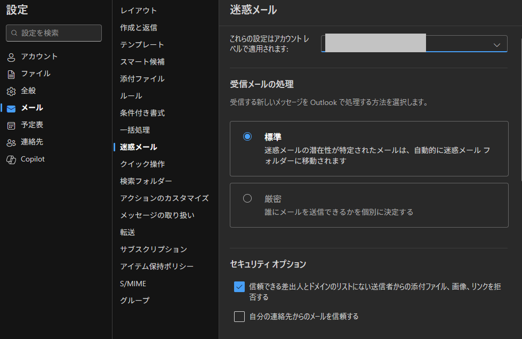
Task: Click the Mail (メール) envelope icon
Action: click(x=11, y=108)
